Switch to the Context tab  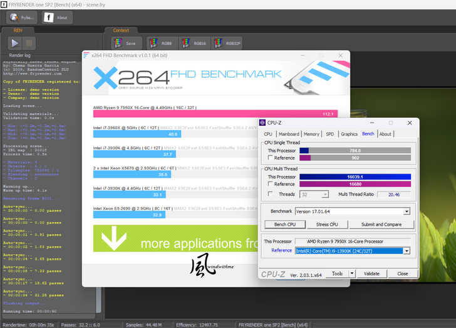121,30
